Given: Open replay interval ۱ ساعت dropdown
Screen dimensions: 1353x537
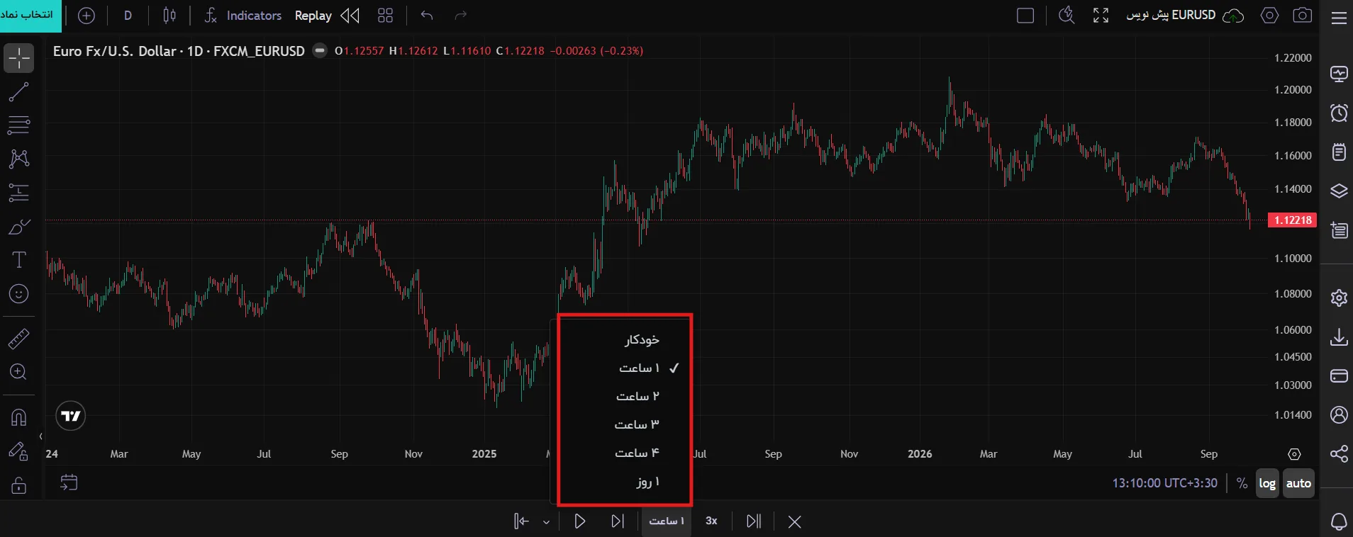Looking at the screenshot, I should (x=667, y=521).
